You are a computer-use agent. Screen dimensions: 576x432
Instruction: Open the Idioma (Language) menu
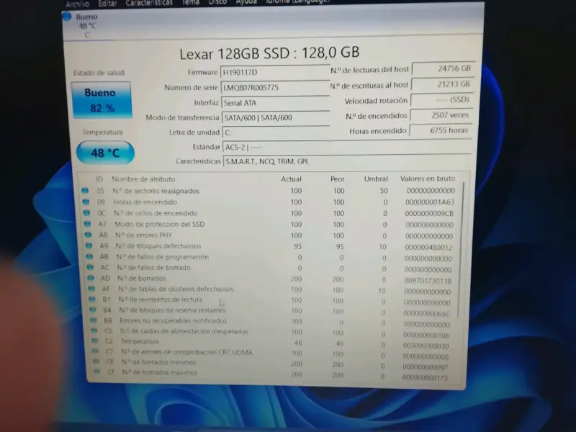coord(297,1)
